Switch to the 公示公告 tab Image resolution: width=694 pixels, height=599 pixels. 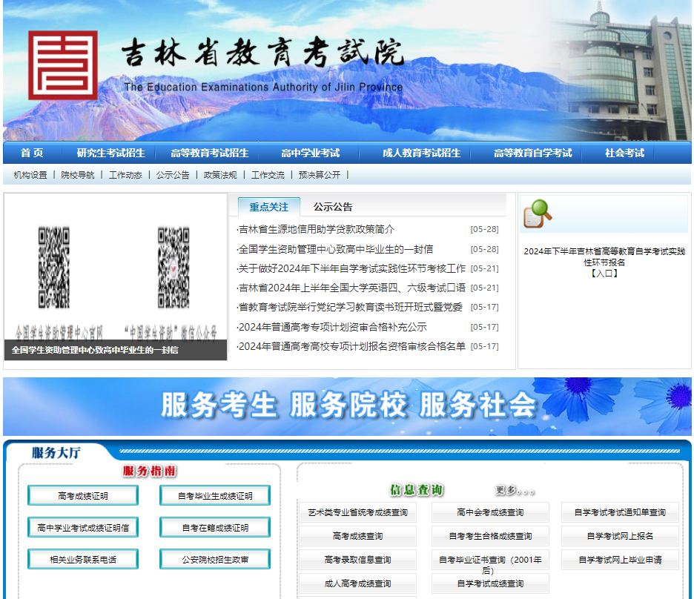[x=333, y=207]
